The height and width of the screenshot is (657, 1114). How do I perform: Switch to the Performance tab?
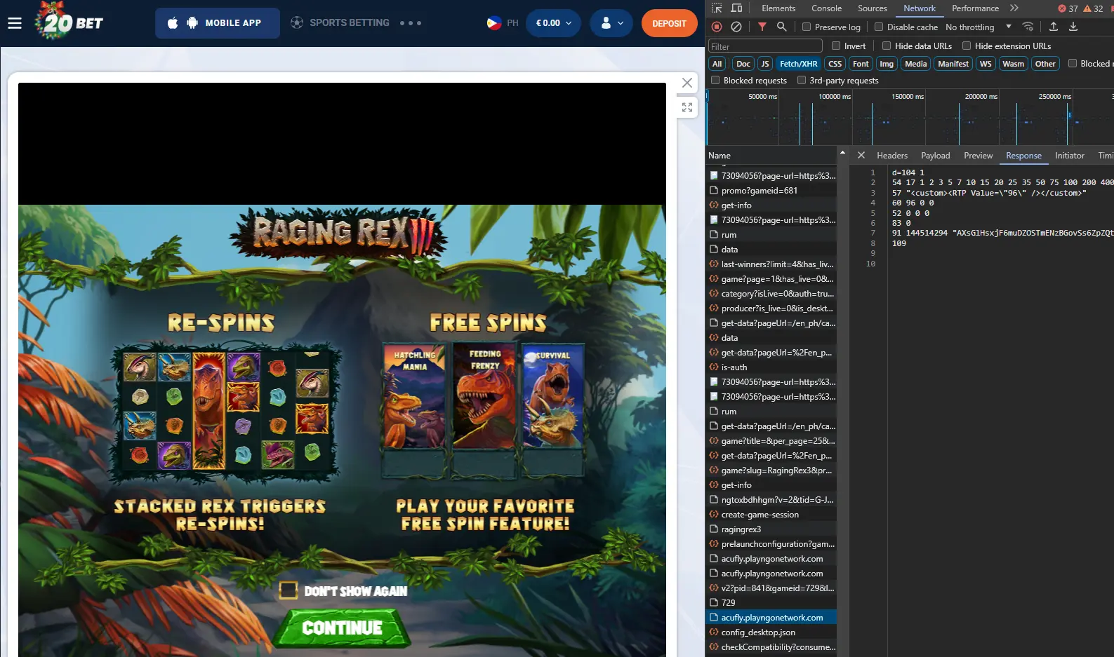click(975, 8)
